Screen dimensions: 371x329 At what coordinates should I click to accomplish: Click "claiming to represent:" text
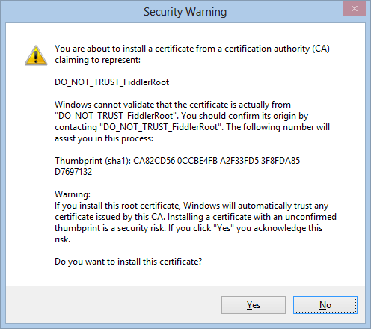pos(97,60)
